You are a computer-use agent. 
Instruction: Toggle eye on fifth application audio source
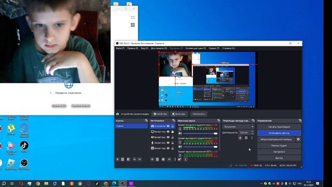[x=168, y=148]
